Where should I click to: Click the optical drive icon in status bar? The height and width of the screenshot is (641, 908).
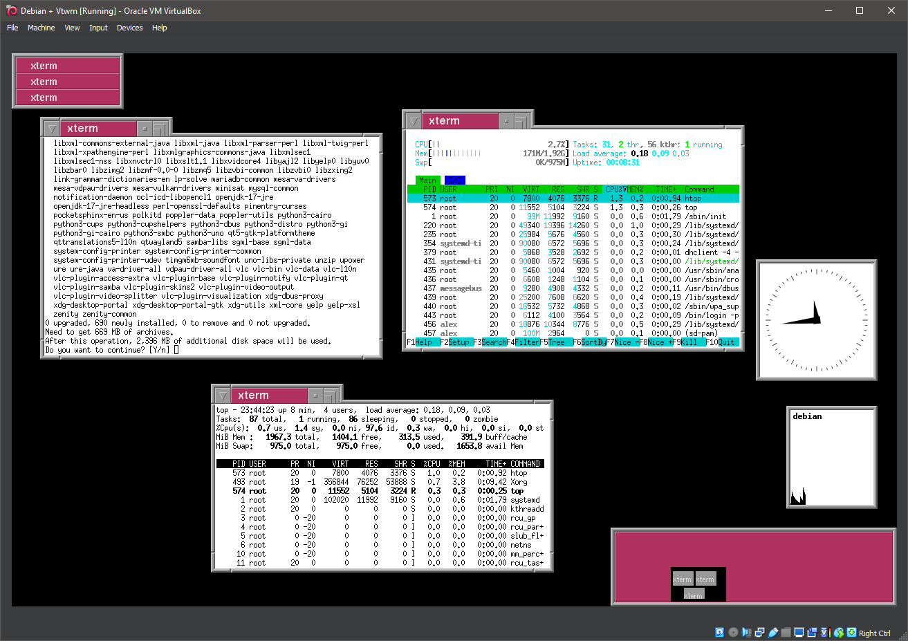733,632
